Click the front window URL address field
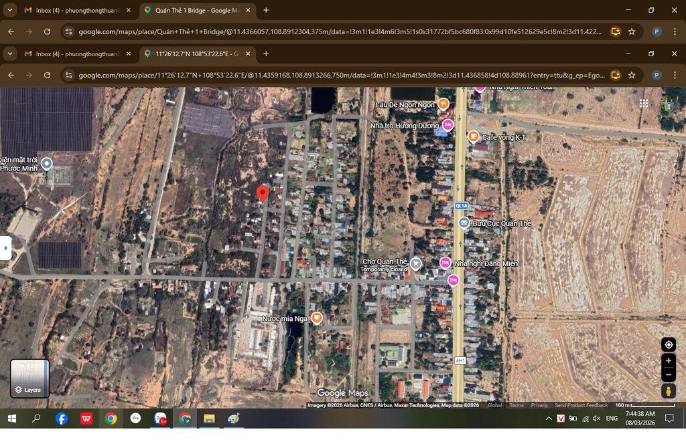The height and width of the screenshot is (448, 686). tap(342, 75)
